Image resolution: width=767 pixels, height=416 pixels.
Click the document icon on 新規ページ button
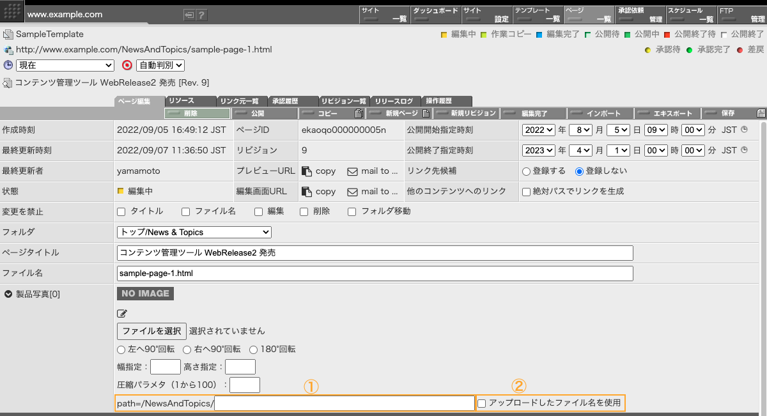tap(425, 113)
